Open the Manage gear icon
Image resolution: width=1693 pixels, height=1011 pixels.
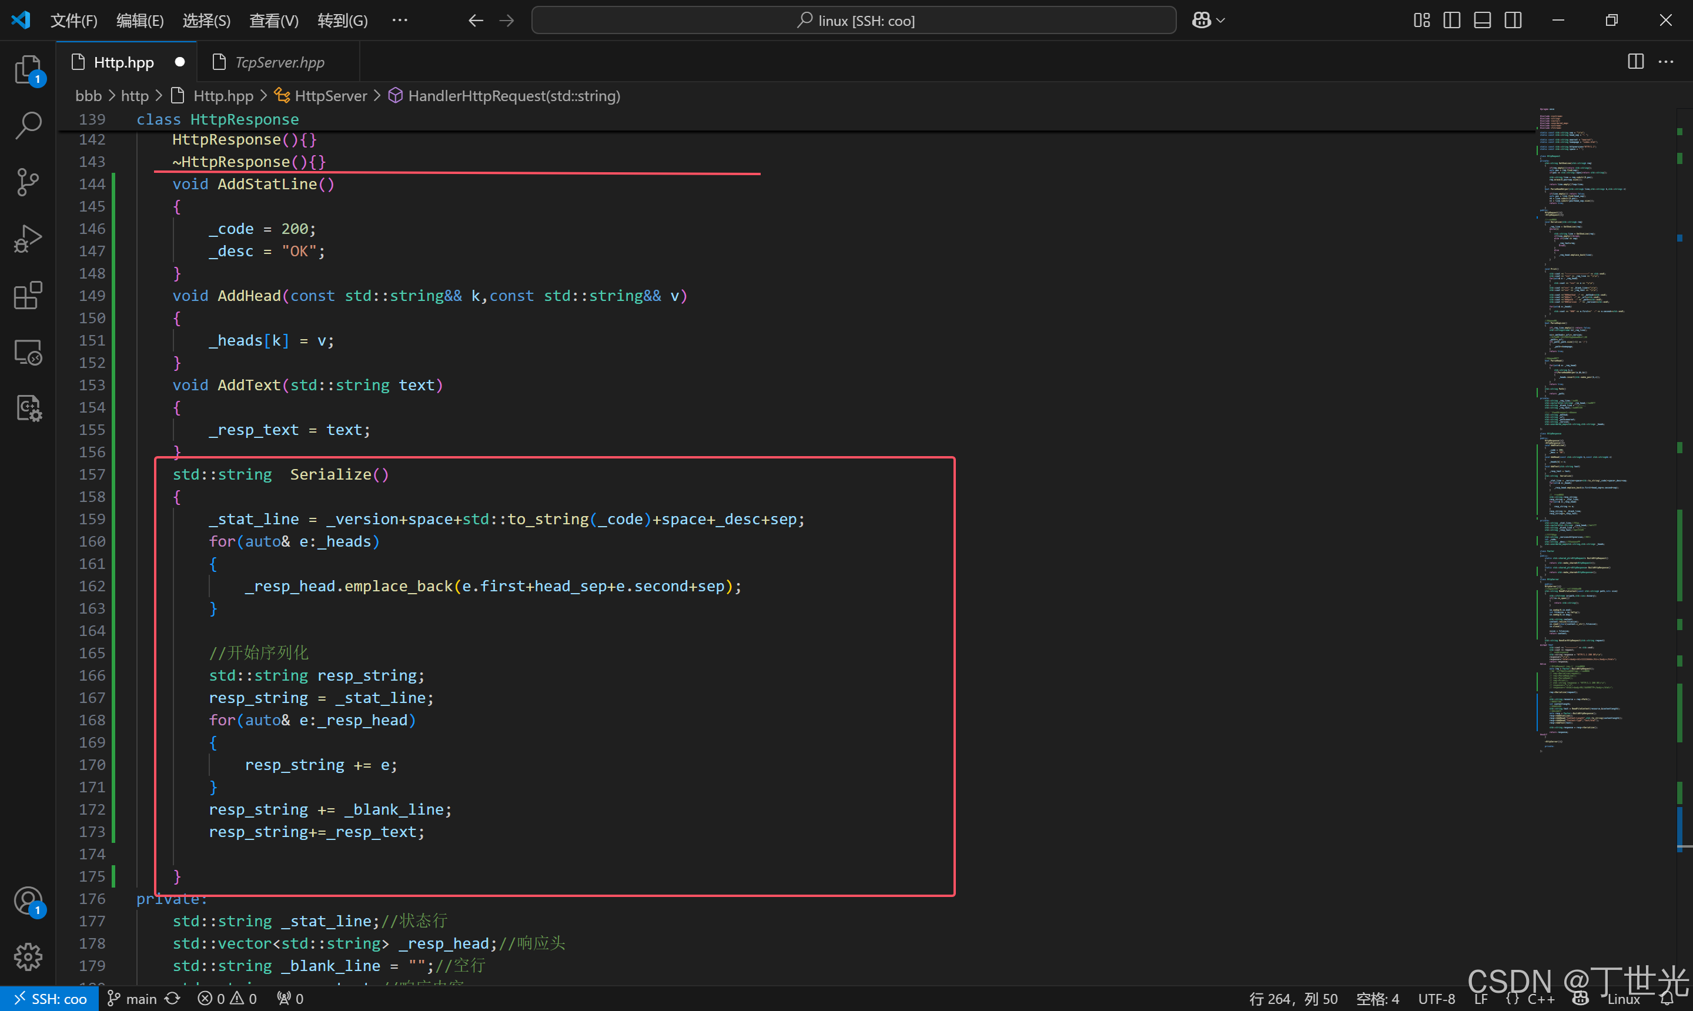[28, 957]
